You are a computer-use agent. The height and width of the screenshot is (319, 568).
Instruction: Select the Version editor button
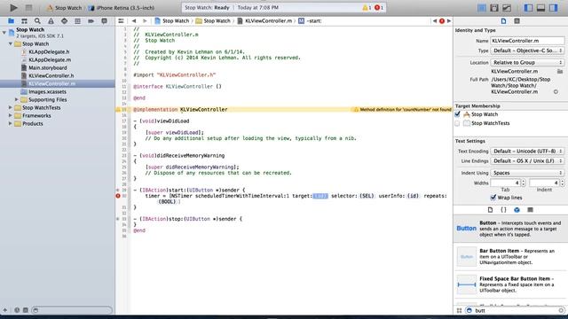pos(507,8)
